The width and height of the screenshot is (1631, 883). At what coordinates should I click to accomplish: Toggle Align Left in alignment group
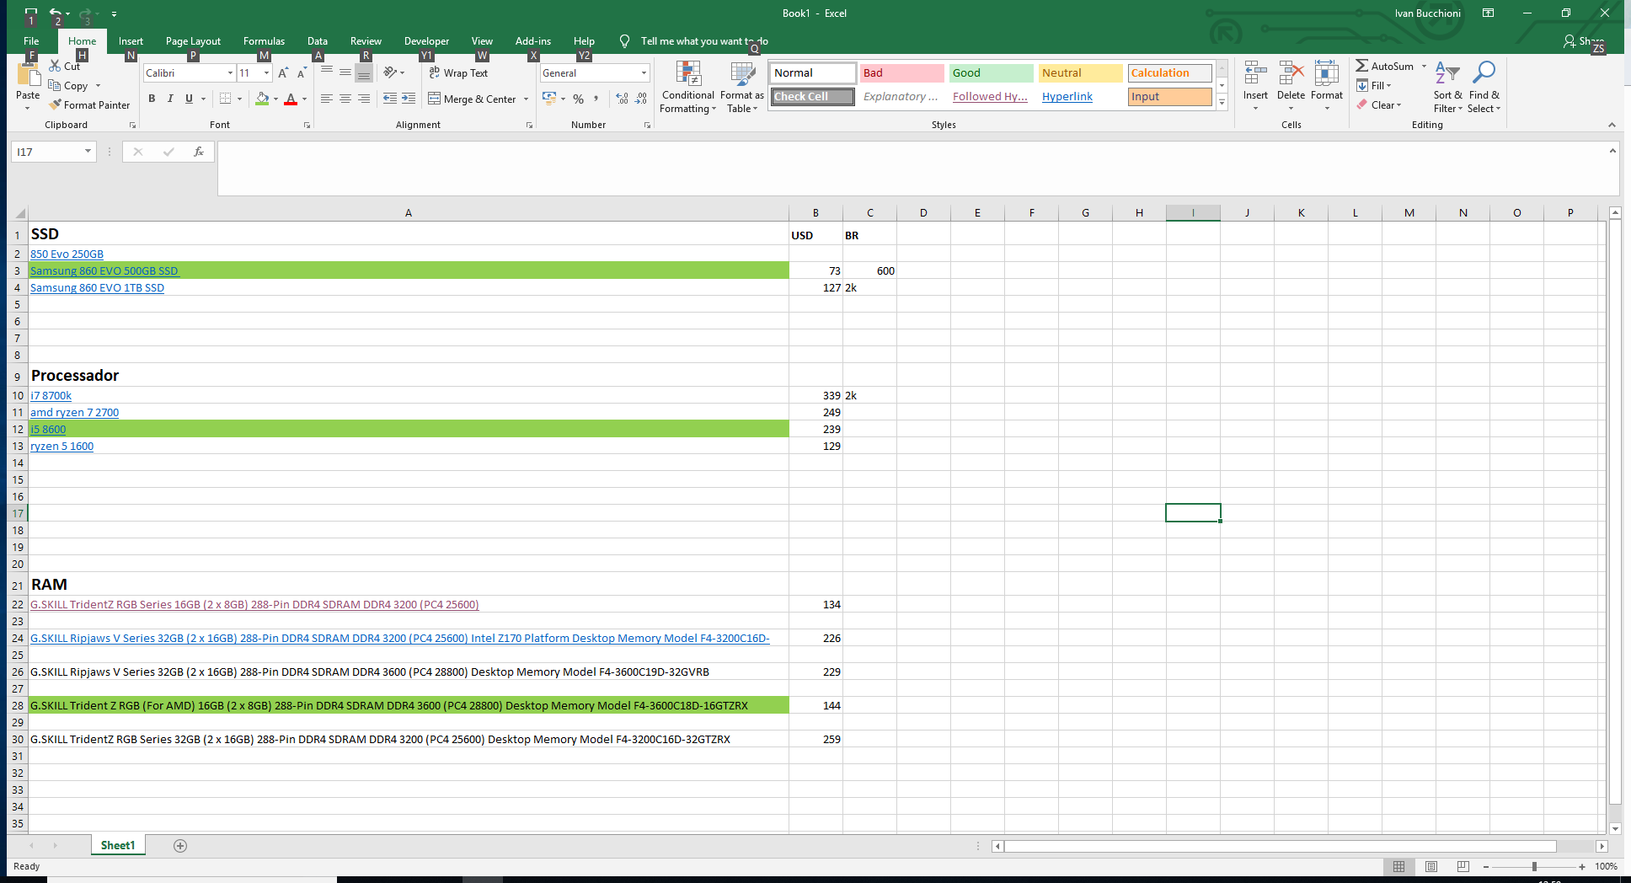point(327,99)
